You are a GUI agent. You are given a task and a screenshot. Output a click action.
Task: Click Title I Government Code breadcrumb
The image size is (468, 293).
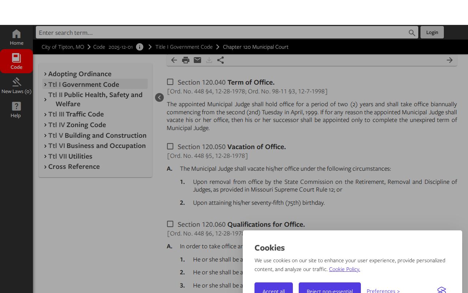click(184, 47)
